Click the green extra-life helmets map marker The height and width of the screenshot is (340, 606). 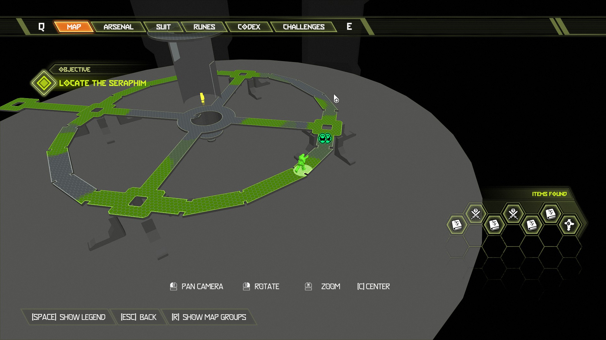[x=324, y=138]
